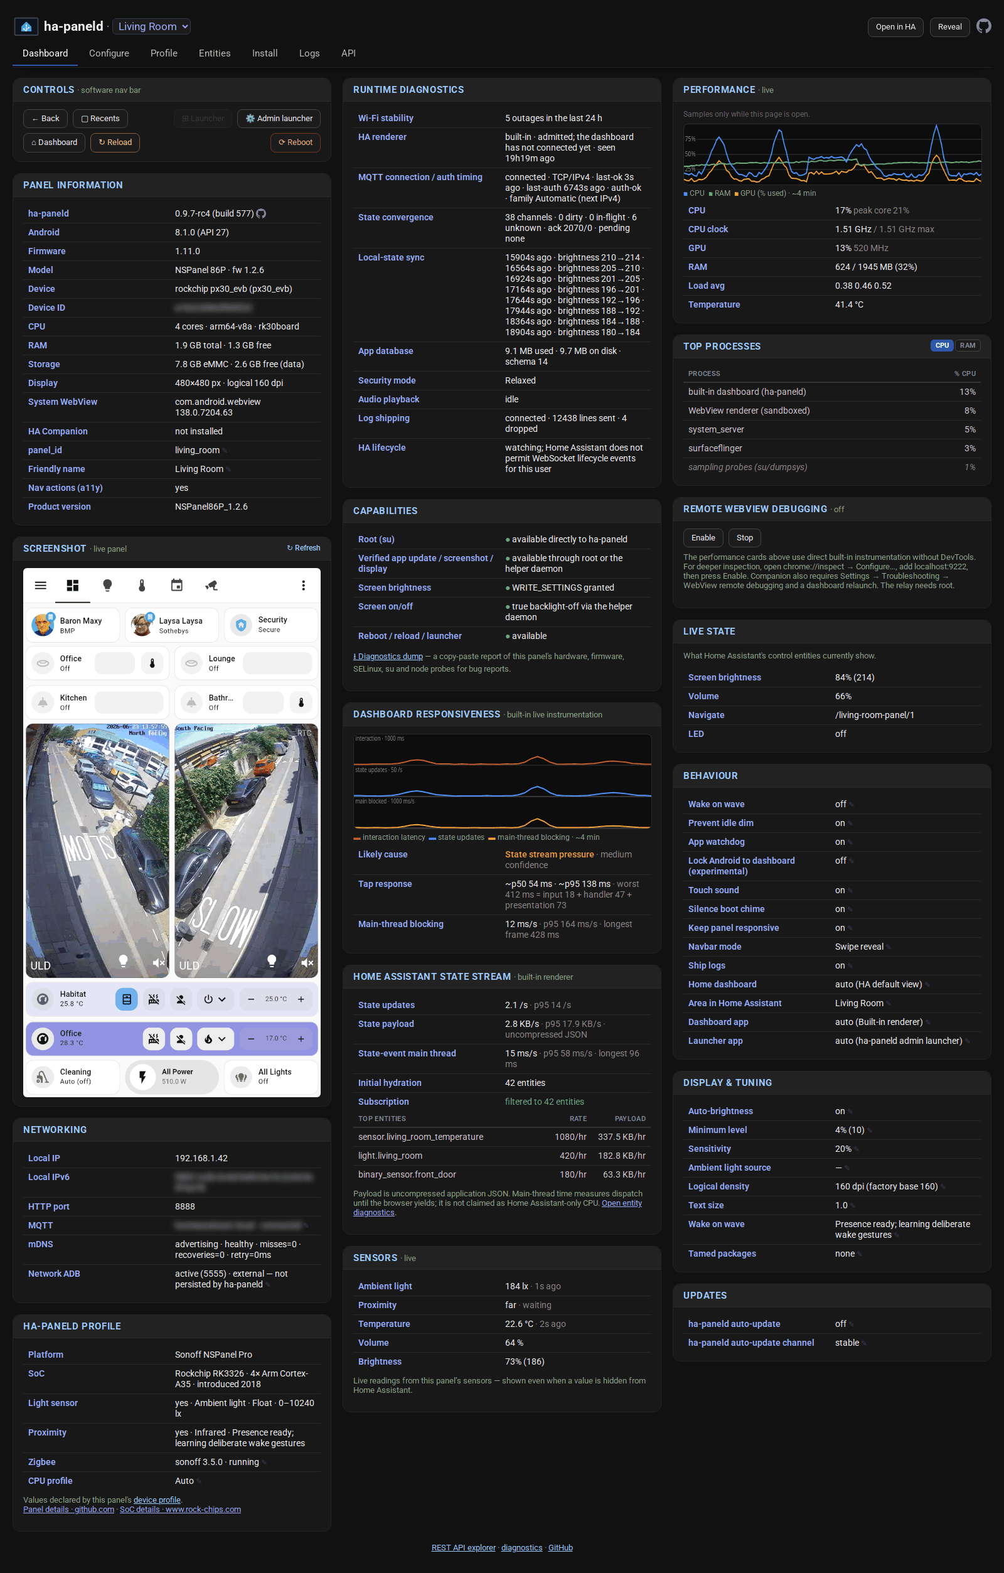The image size is (1004, 1573).
Task: Click the Office brightness slider bar
Action: click(x=115, y=663)
